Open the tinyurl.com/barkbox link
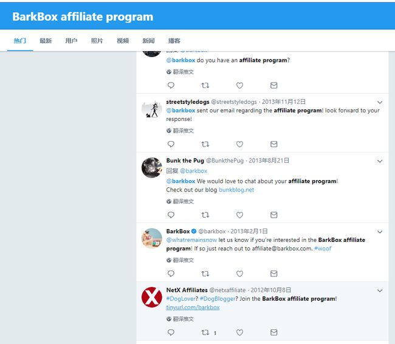Image resolution: width=395 pixels, height=344 pixels. point(193,308)
